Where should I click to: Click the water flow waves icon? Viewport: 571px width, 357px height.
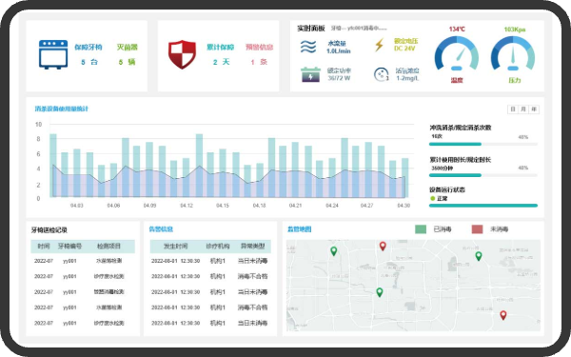[x=308, y=47]
